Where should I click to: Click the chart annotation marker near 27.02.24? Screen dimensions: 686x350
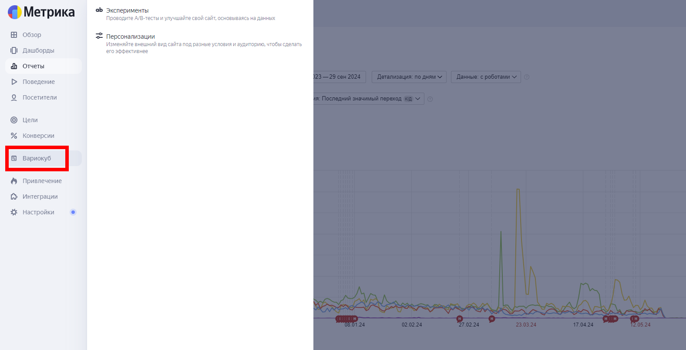459,319
